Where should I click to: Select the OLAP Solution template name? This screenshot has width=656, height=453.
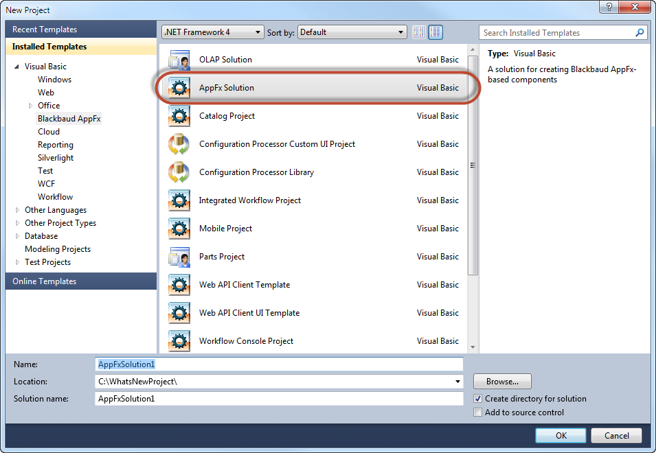[225, 60]
